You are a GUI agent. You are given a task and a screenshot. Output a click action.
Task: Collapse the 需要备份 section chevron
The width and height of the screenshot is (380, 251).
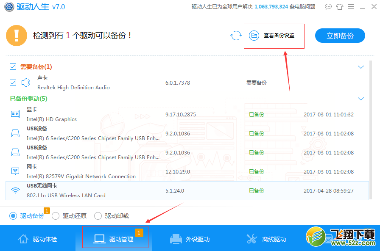(361, 67)
